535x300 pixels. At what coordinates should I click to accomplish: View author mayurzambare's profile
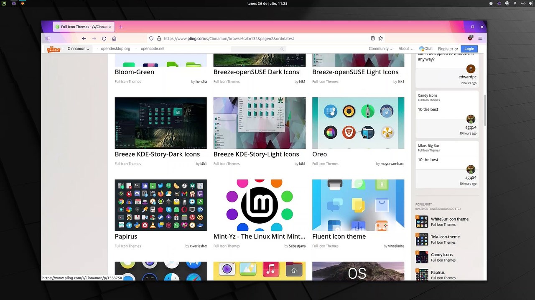[392, 164]
